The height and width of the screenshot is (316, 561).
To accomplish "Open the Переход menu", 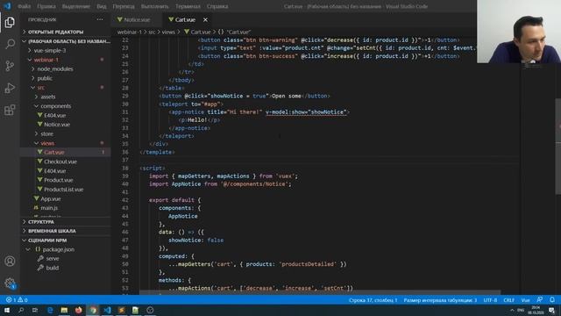I will click(124, 6).
